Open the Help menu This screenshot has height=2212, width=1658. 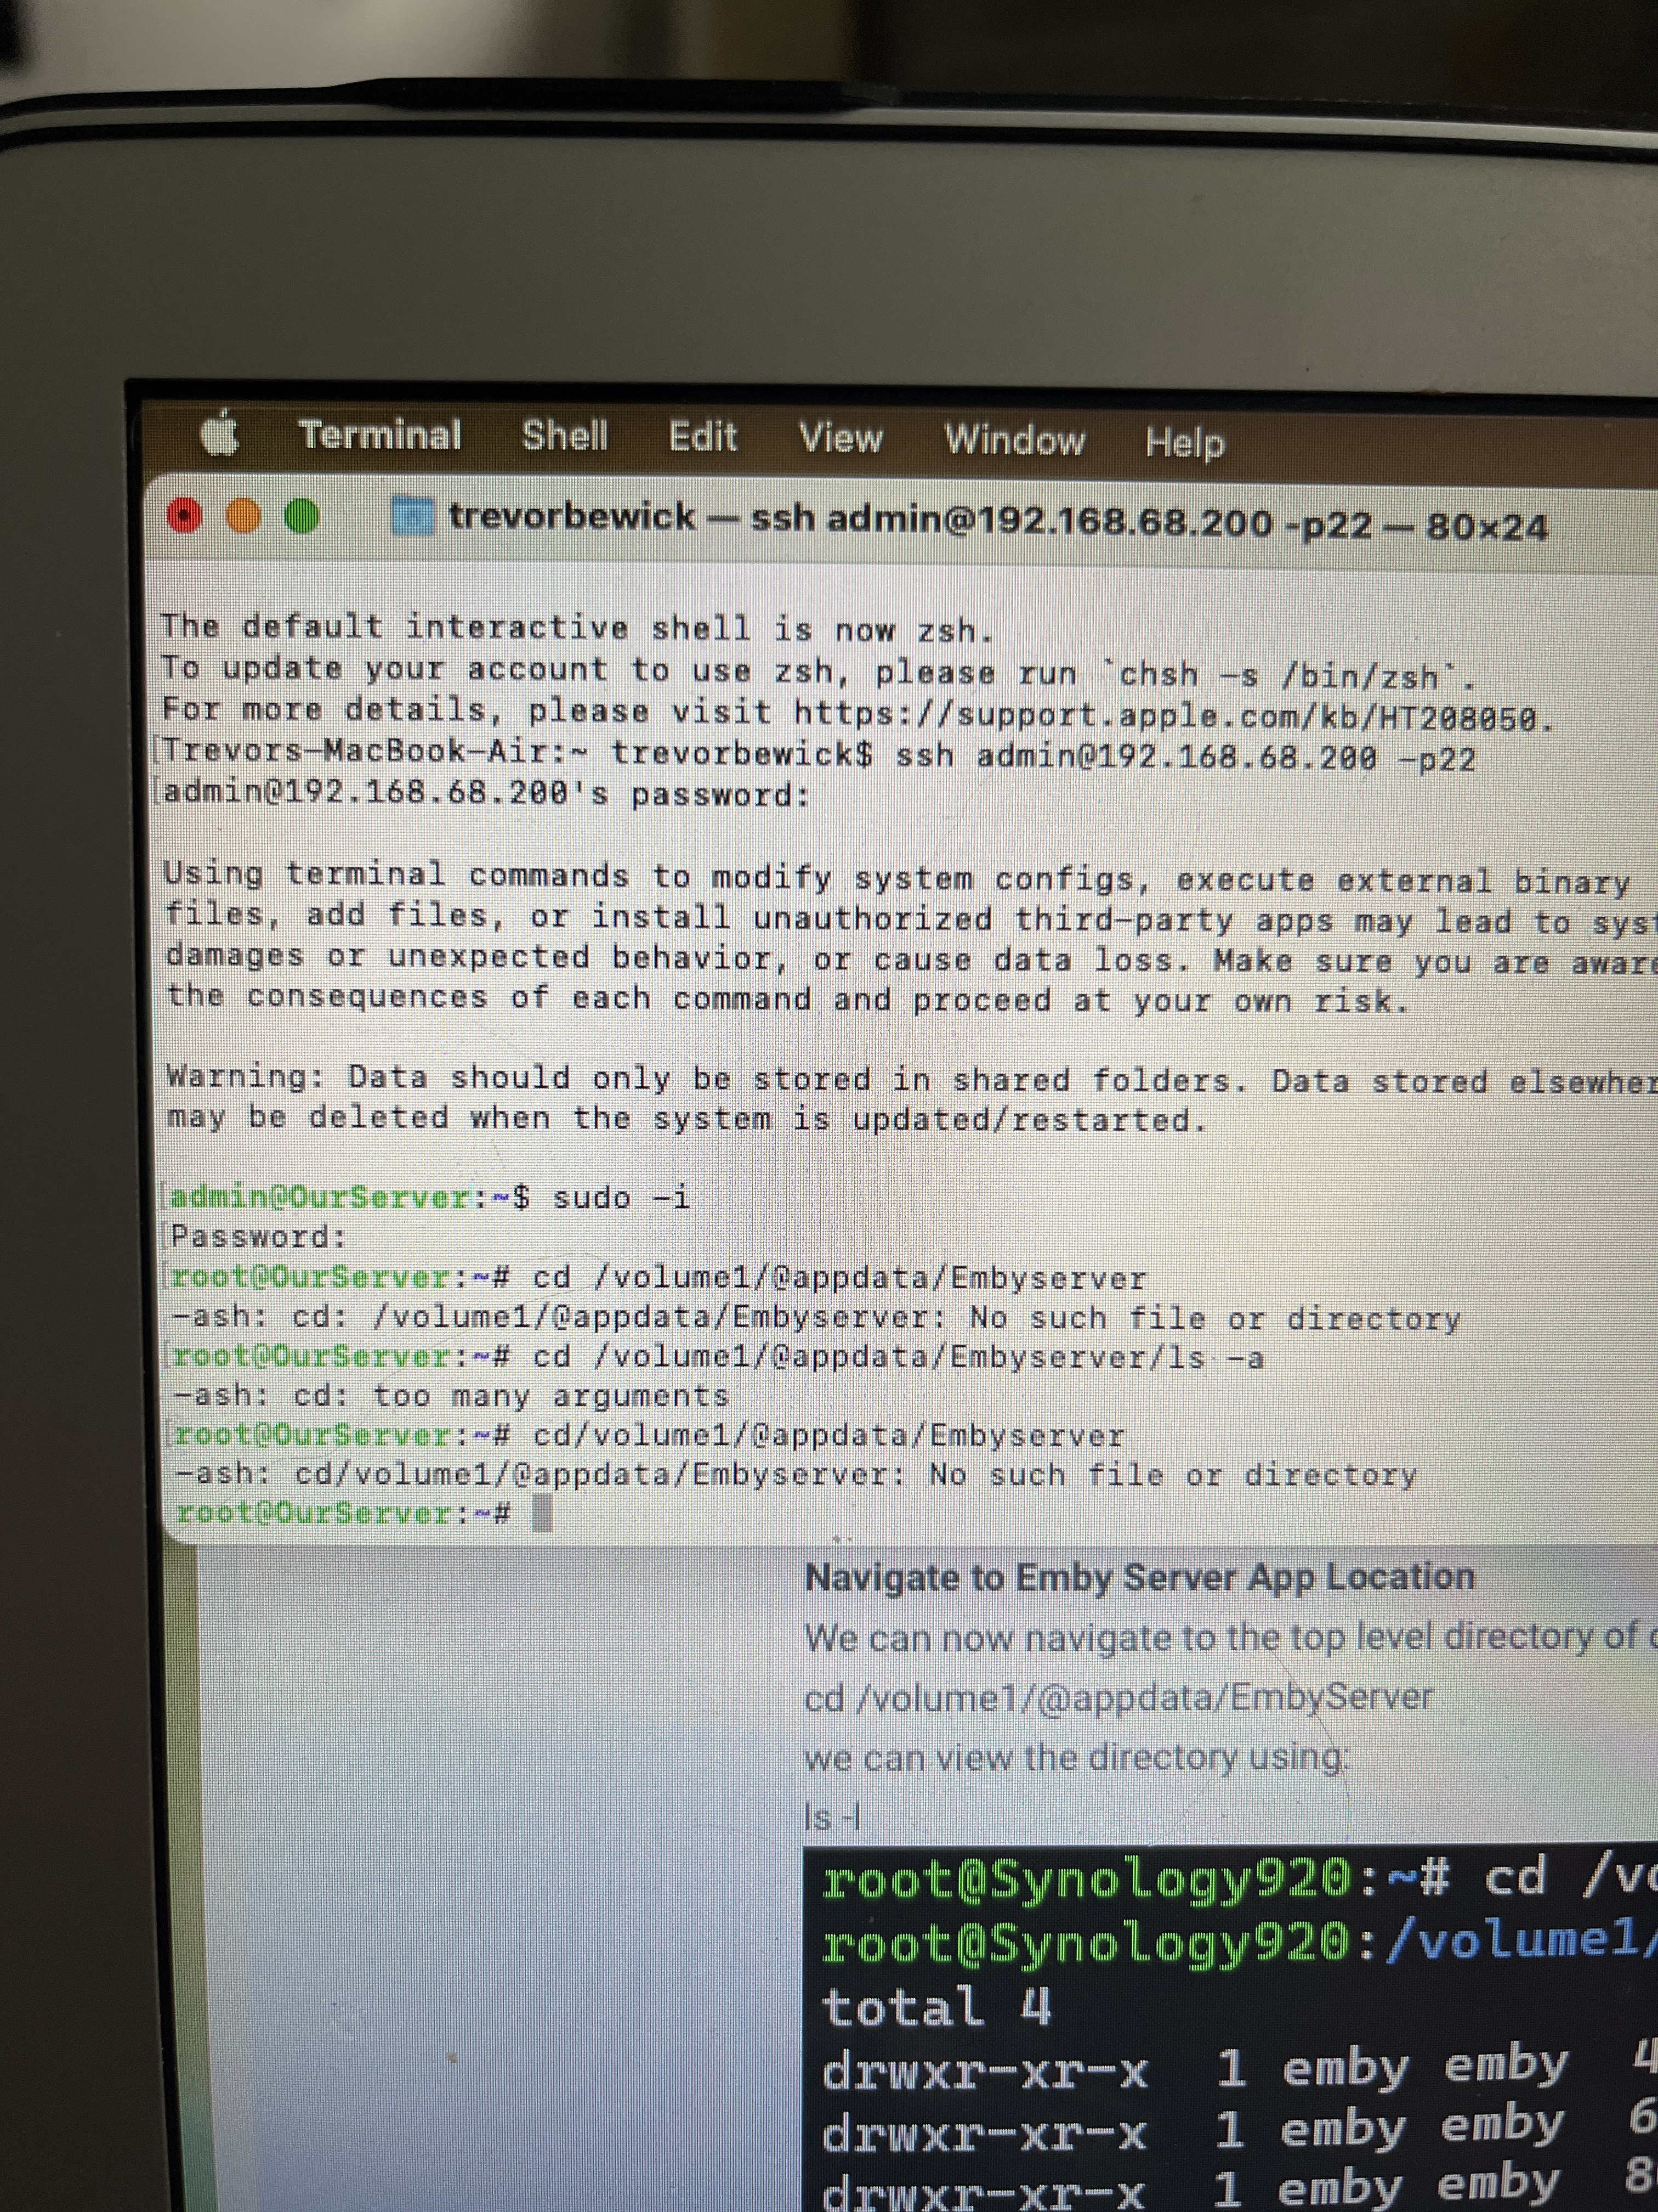coord(1184,442)
